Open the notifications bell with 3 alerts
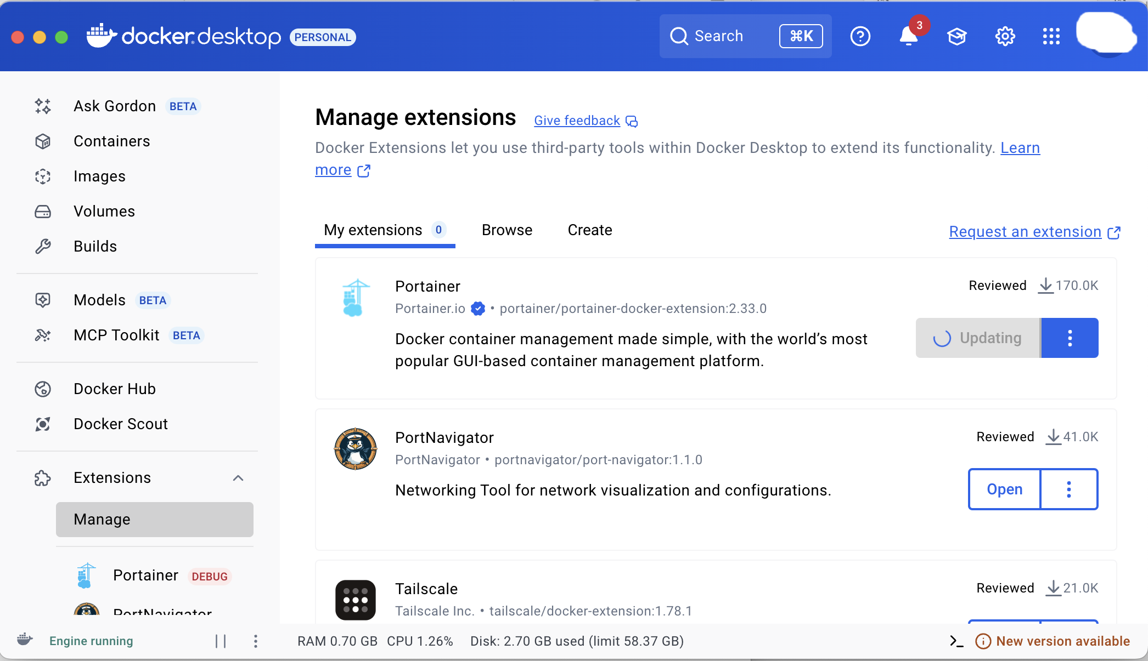 click(909, 36)
